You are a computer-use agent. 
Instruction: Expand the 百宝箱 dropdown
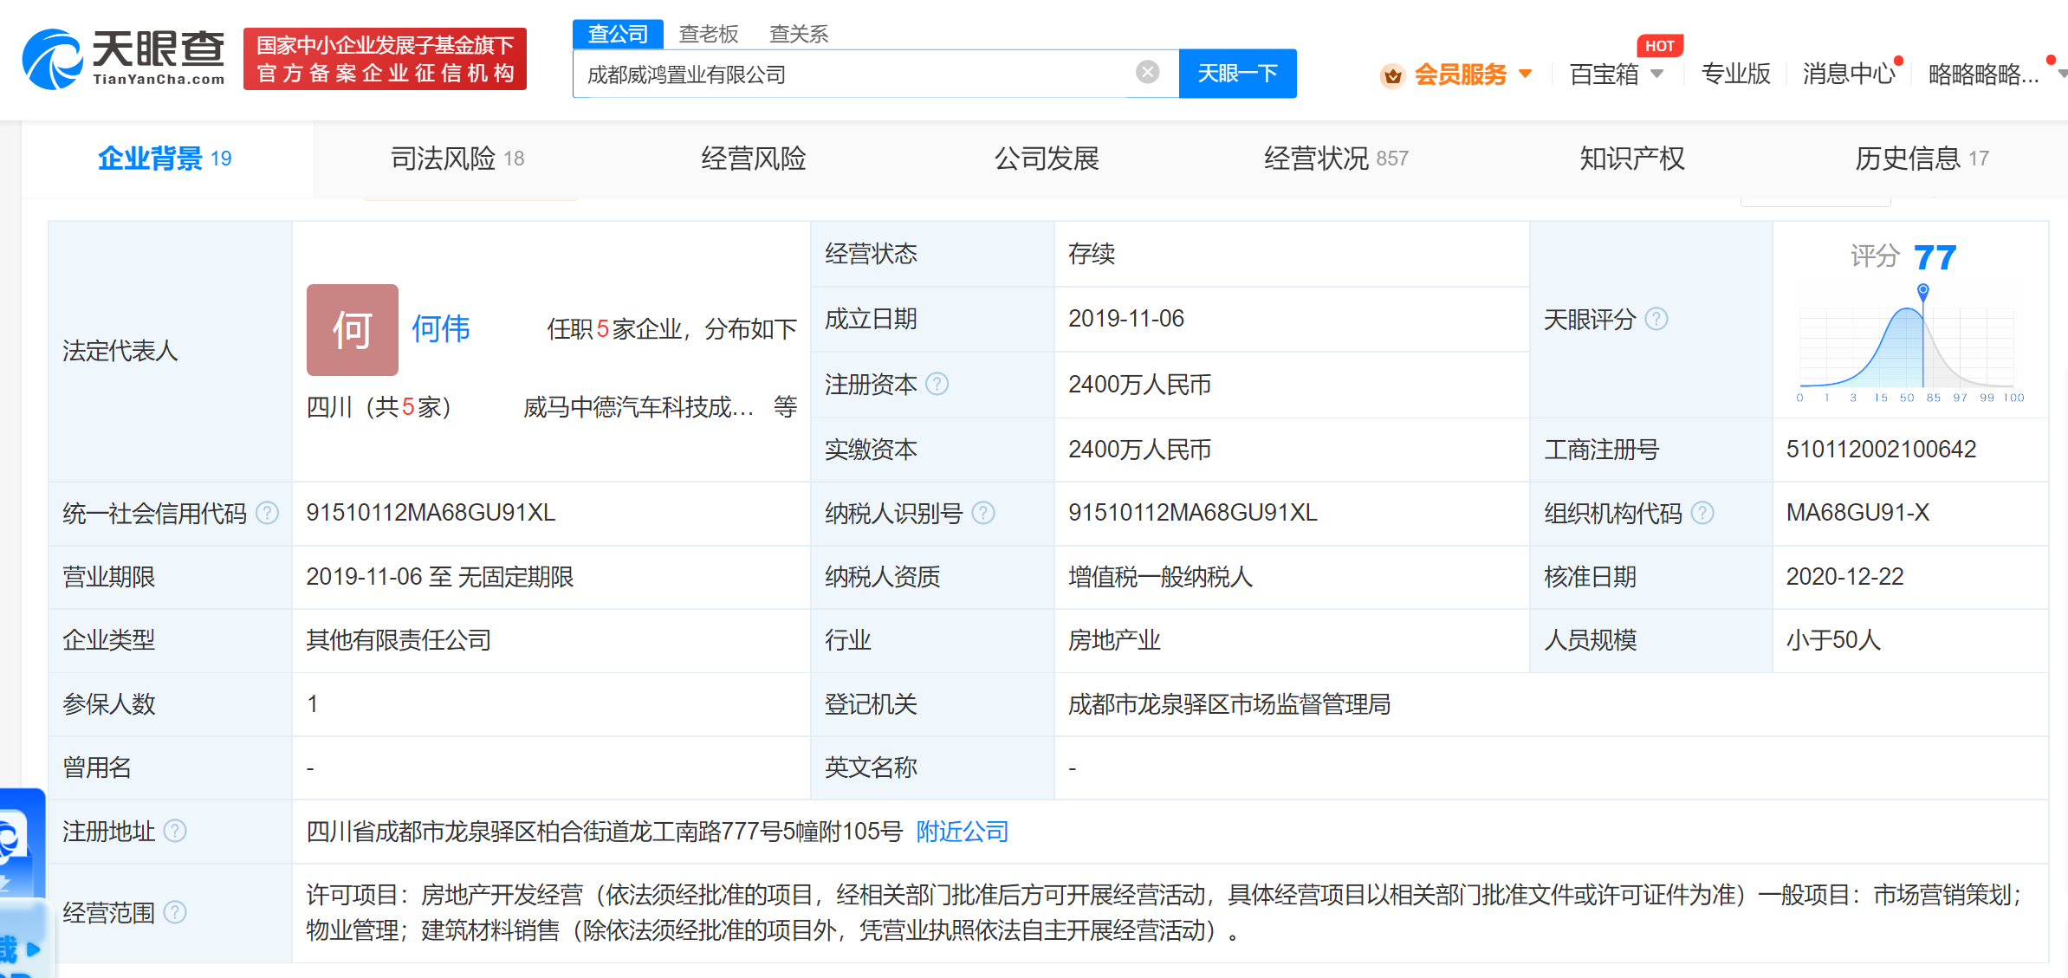point(1656,74)
